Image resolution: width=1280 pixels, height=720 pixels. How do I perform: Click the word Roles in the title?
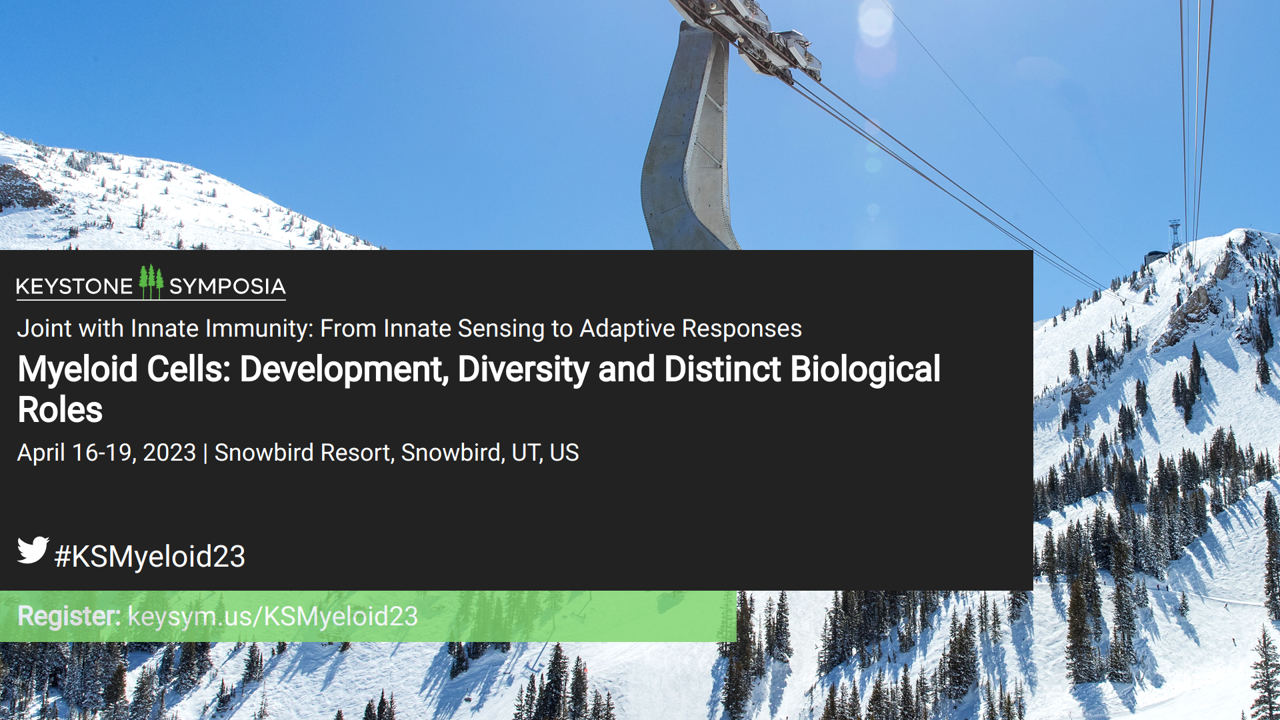60,410
